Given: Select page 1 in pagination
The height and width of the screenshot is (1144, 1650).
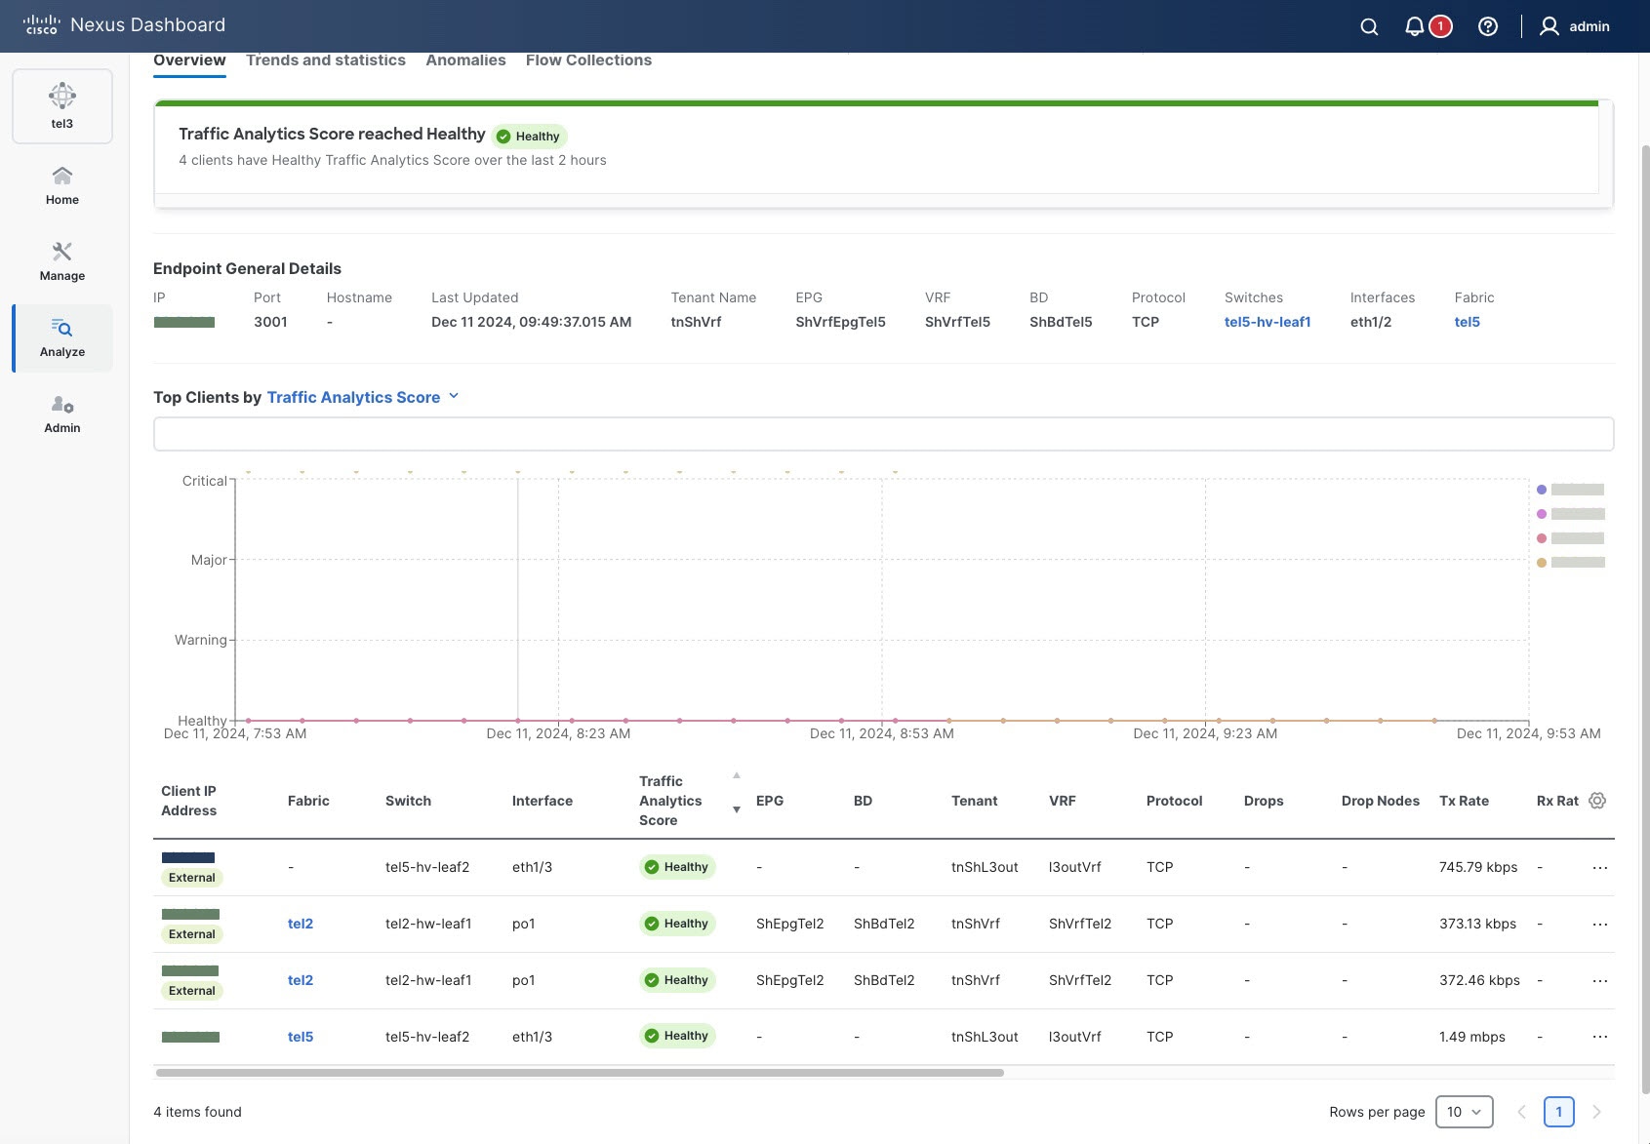Looking at the screenshot, I should pos(1559,1112).
